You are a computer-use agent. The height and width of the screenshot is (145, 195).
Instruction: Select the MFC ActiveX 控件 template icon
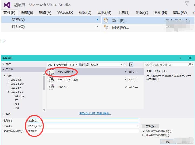tap(52, 79)
